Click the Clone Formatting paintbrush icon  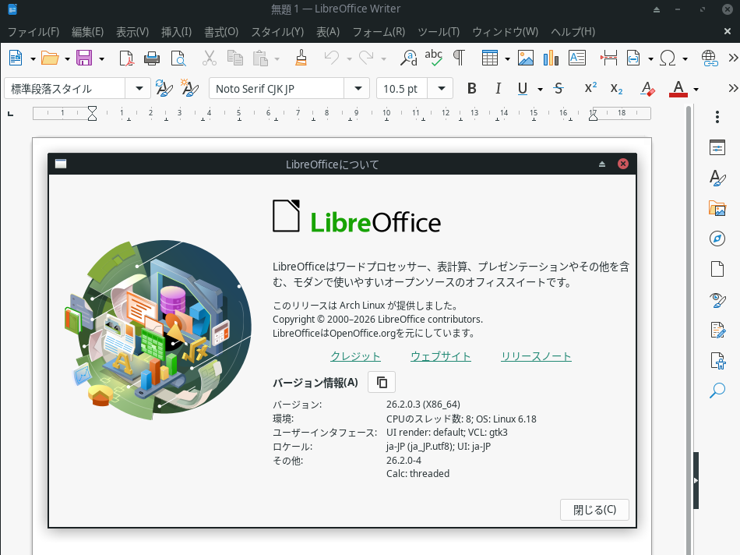(x=301, y=58)
